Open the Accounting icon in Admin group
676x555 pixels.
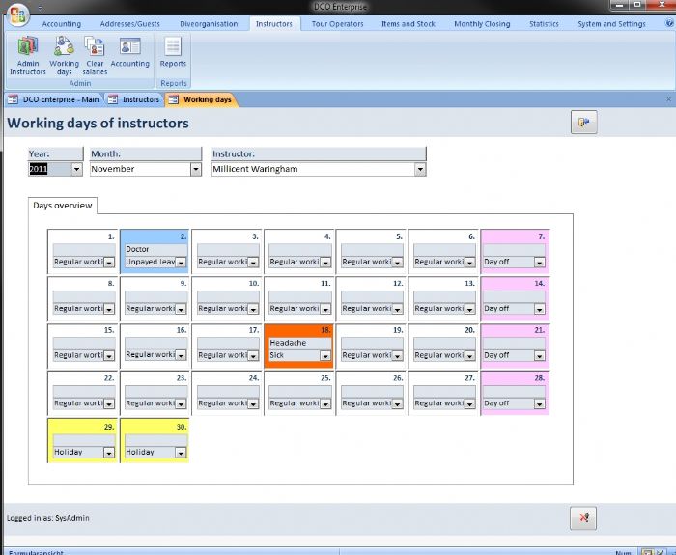pos(129,54)
